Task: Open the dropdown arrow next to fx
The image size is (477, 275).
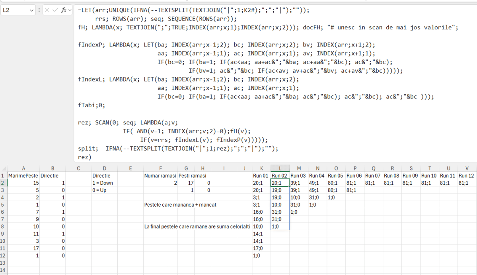Action: (70, 10)
